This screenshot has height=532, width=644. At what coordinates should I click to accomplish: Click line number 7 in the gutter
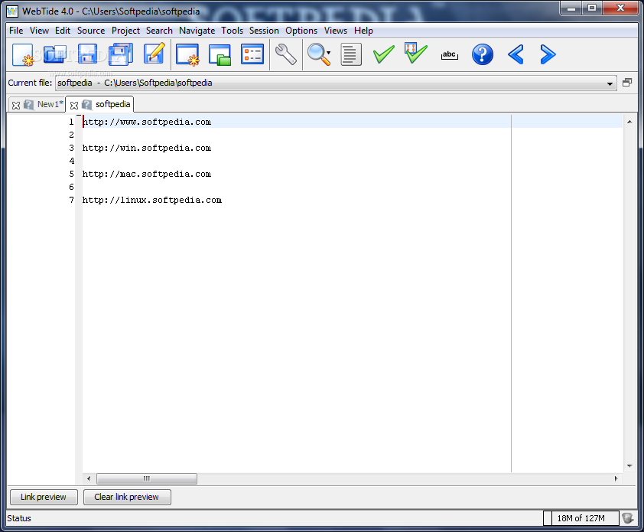[x=71, y=201]
